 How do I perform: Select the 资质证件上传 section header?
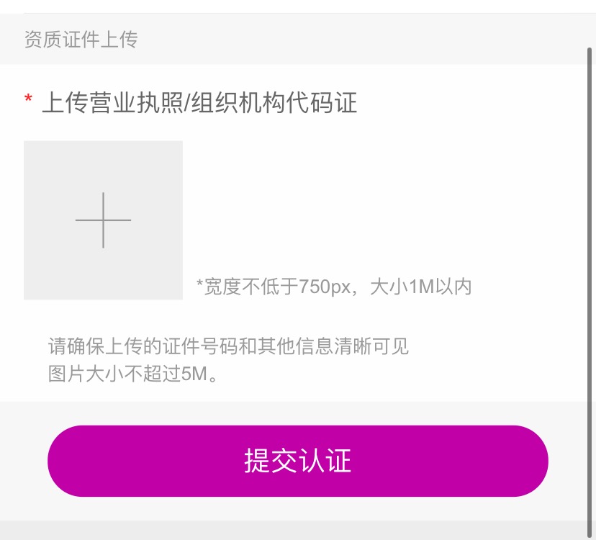81,39
